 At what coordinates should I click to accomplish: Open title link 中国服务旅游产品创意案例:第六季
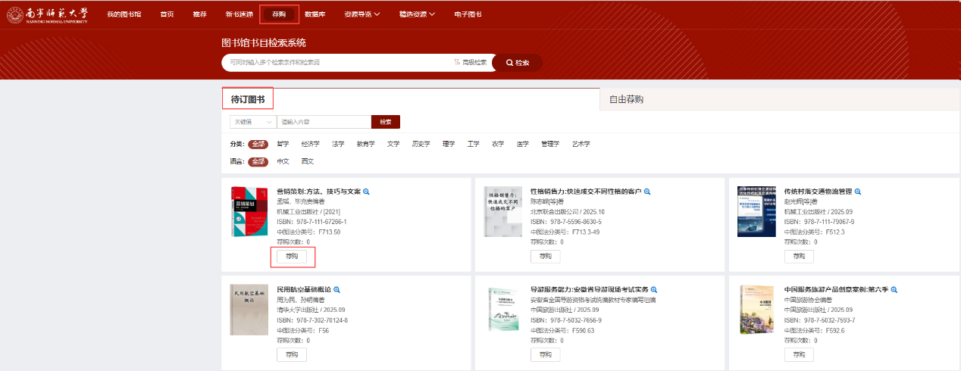tap(836, 289)
